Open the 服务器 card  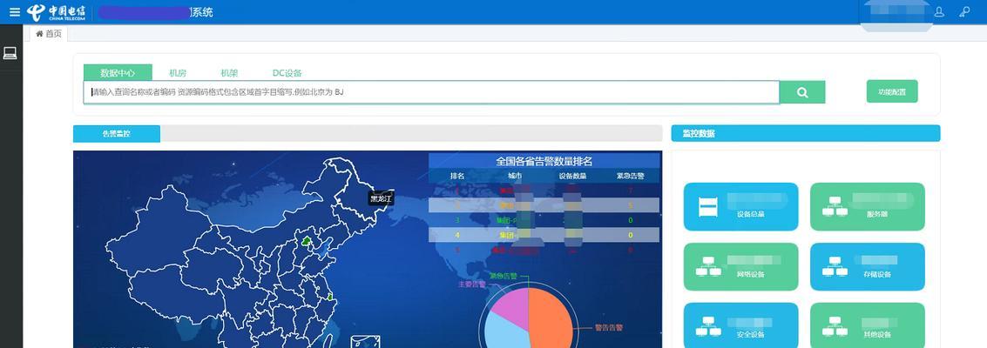click(x=868, y=207)
